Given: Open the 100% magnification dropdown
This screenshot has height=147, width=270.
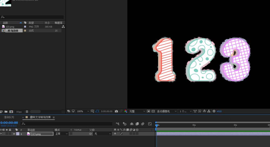Looking at the screenshot, I should click(x=83, y=111).
